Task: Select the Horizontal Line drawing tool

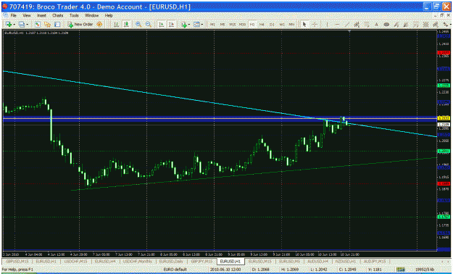Action: [x=337, y=25]
